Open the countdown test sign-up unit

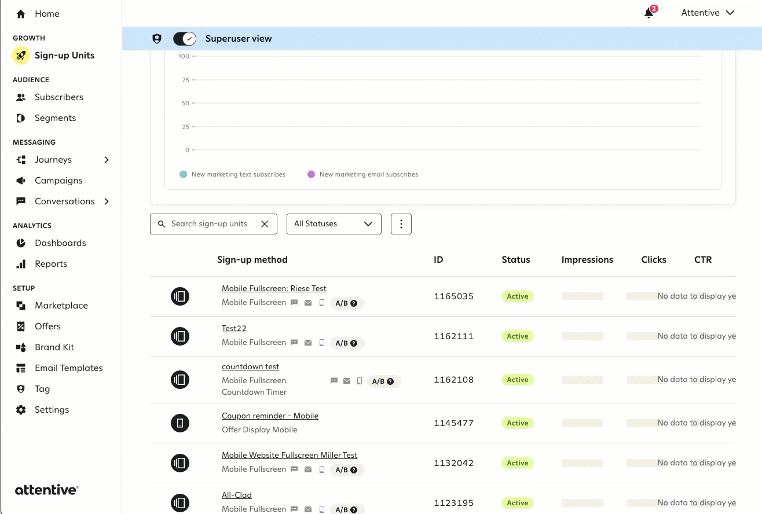pos(250,367)
